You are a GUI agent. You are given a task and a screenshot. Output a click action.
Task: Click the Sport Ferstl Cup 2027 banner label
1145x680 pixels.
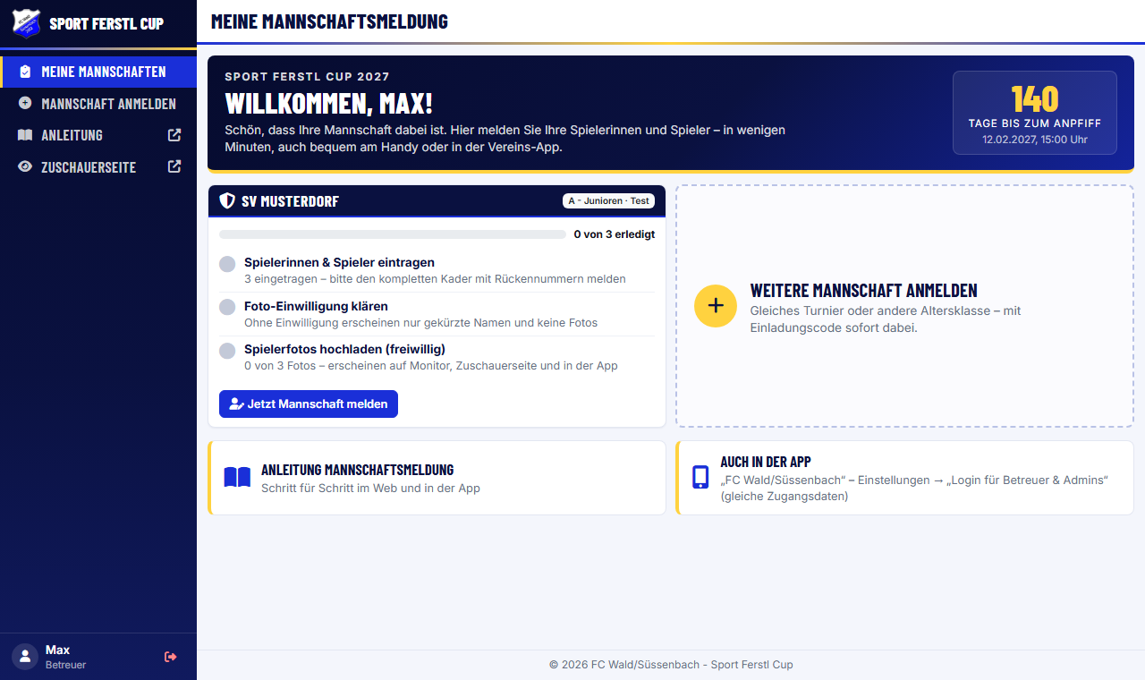point(307,77)
